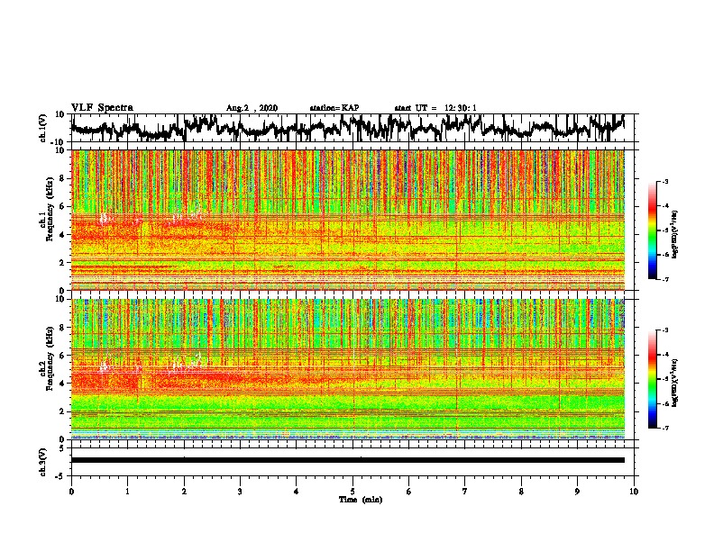Click inside the ch.1 spectrogram plot
Viewport: 714px width, 551px height.
[348, 220]
